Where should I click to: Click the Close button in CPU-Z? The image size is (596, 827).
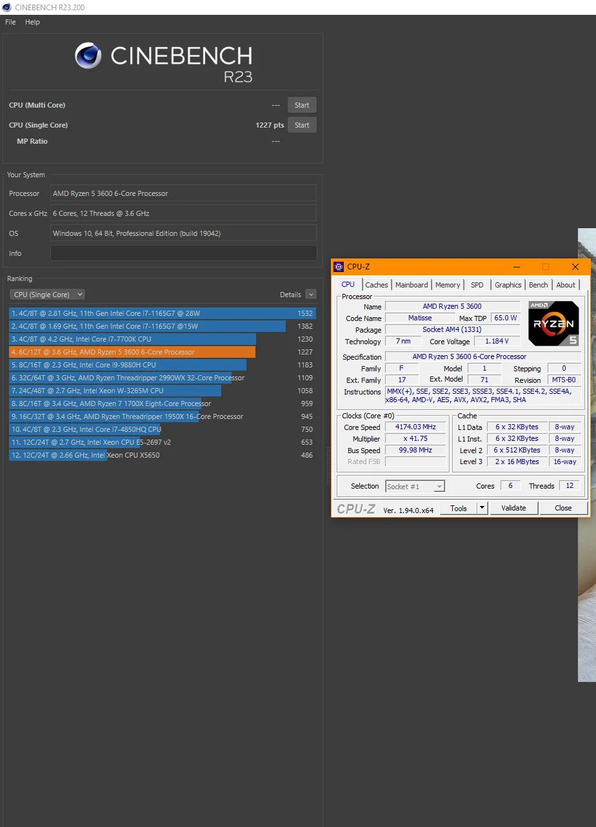[x=563, y=508]
